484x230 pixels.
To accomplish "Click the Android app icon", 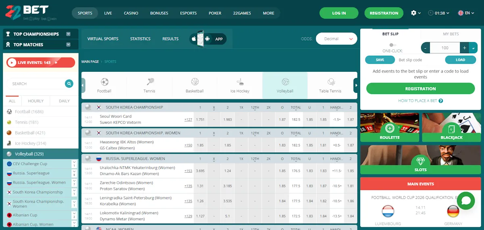I will coord(207,39).
